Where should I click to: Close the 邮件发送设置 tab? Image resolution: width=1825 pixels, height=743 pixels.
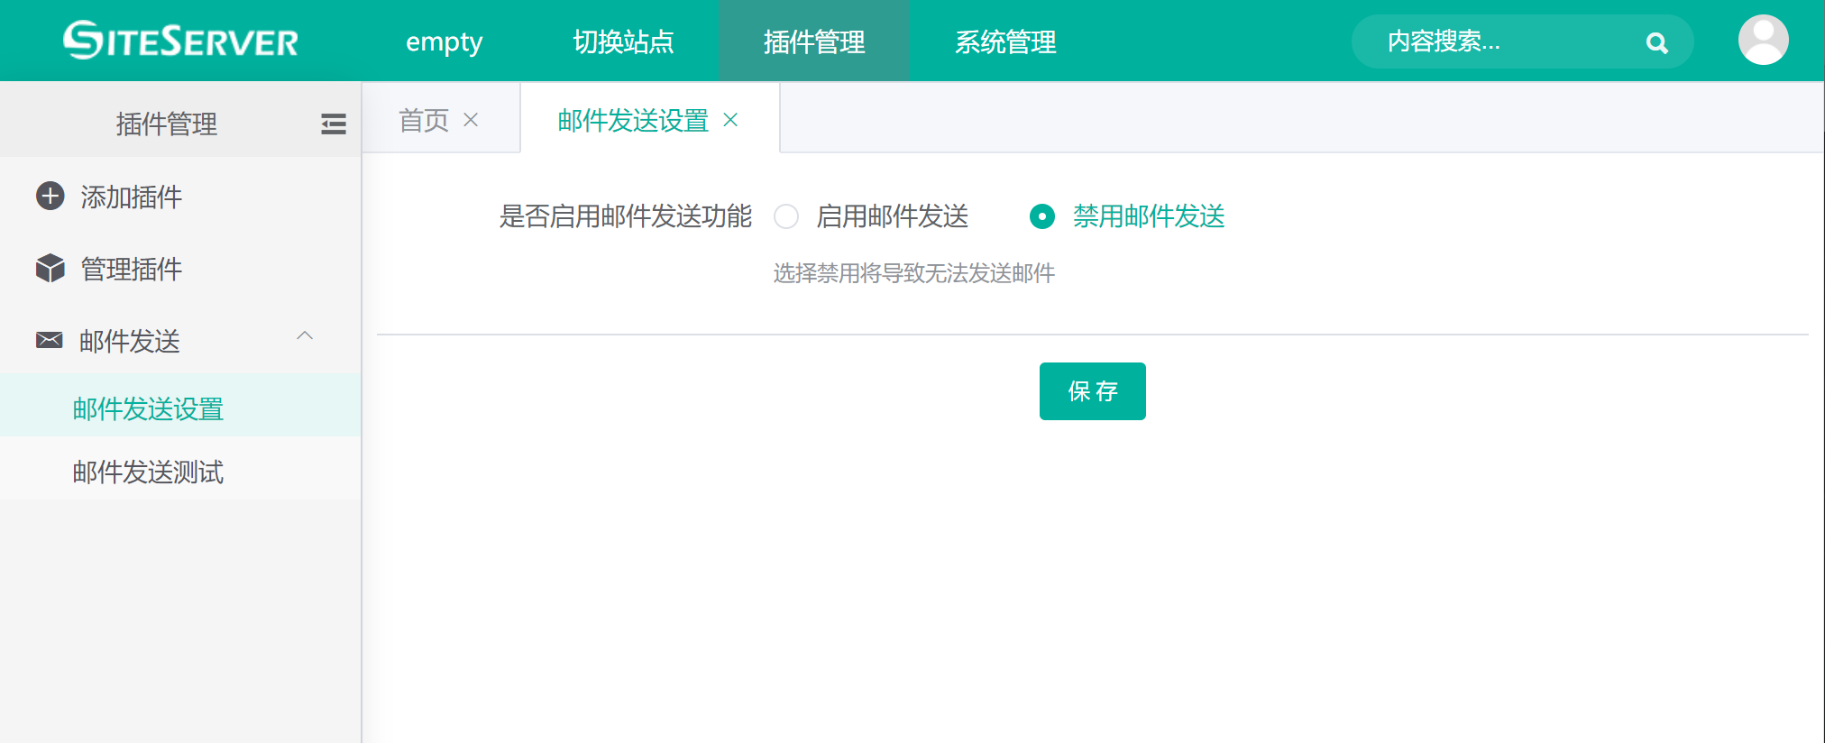730,120
